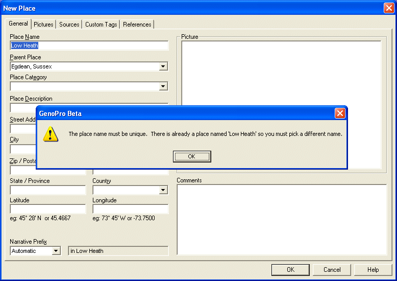Close the New Place dialog window
Viewport: 397px width, 281px height.
[x=388, y=8]
